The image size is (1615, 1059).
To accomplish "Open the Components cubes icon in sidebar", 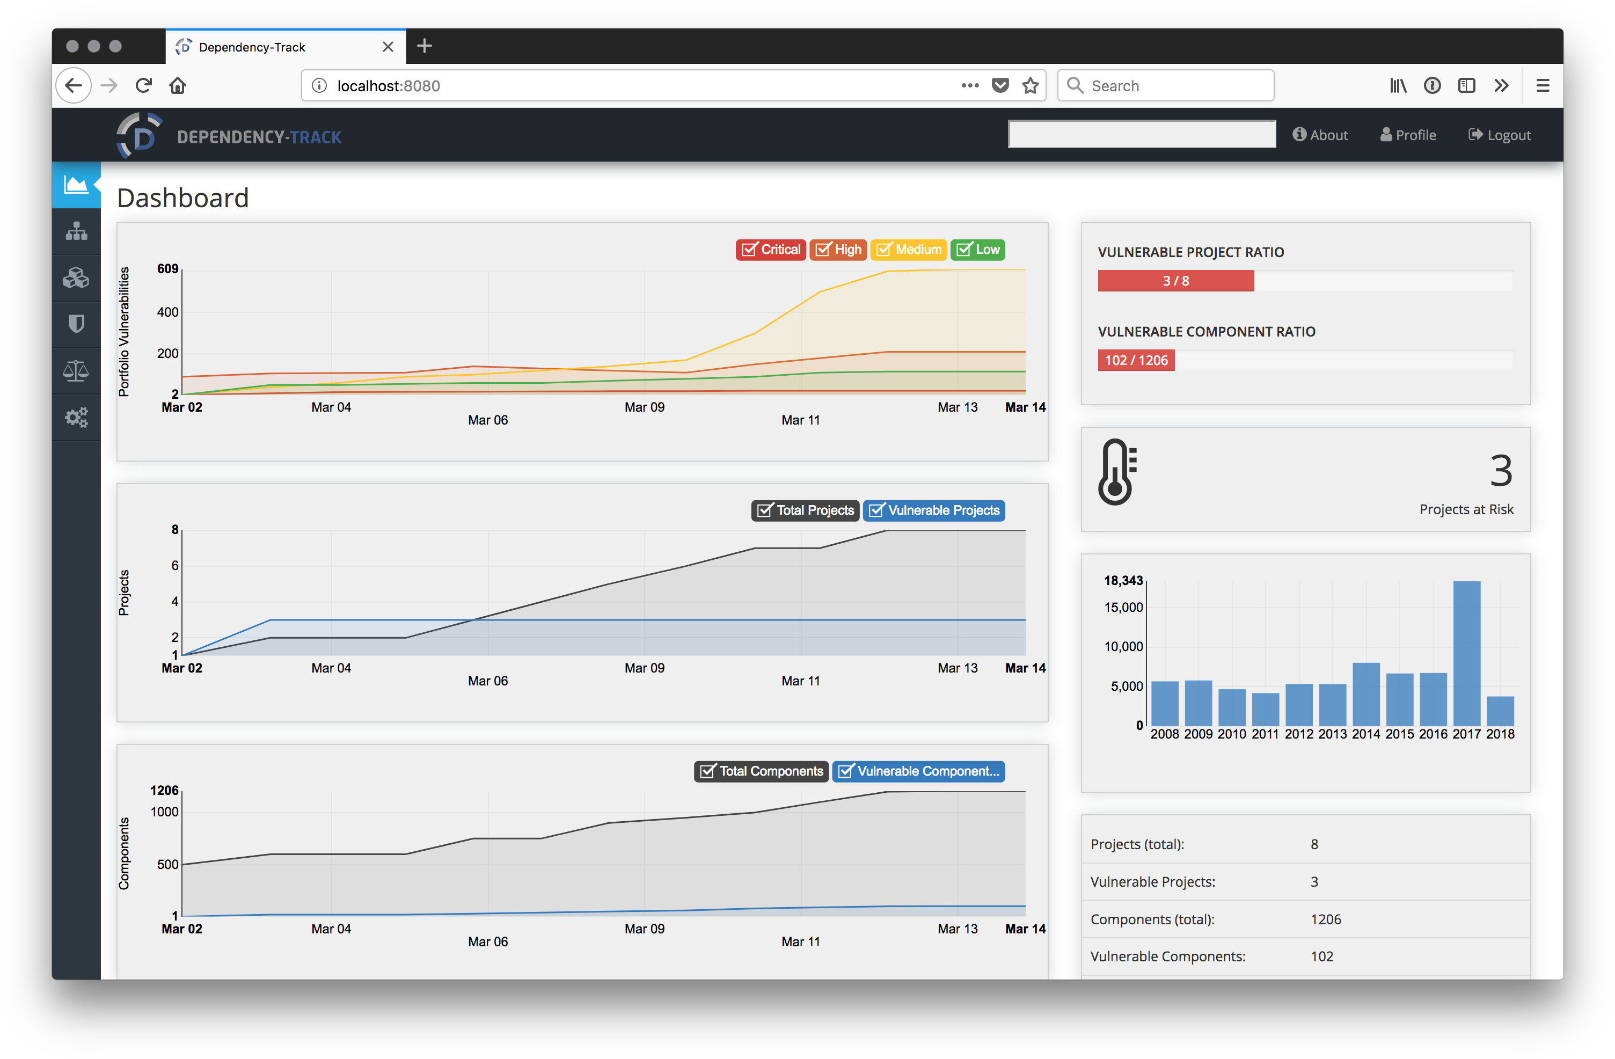I will tap(76, 277).
